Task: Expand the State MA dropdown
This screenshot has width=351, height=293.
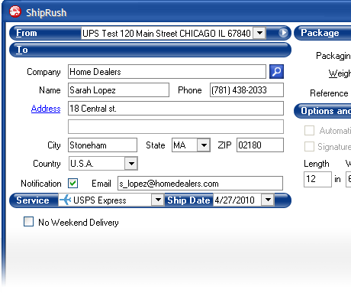Action: coord(204,145)
